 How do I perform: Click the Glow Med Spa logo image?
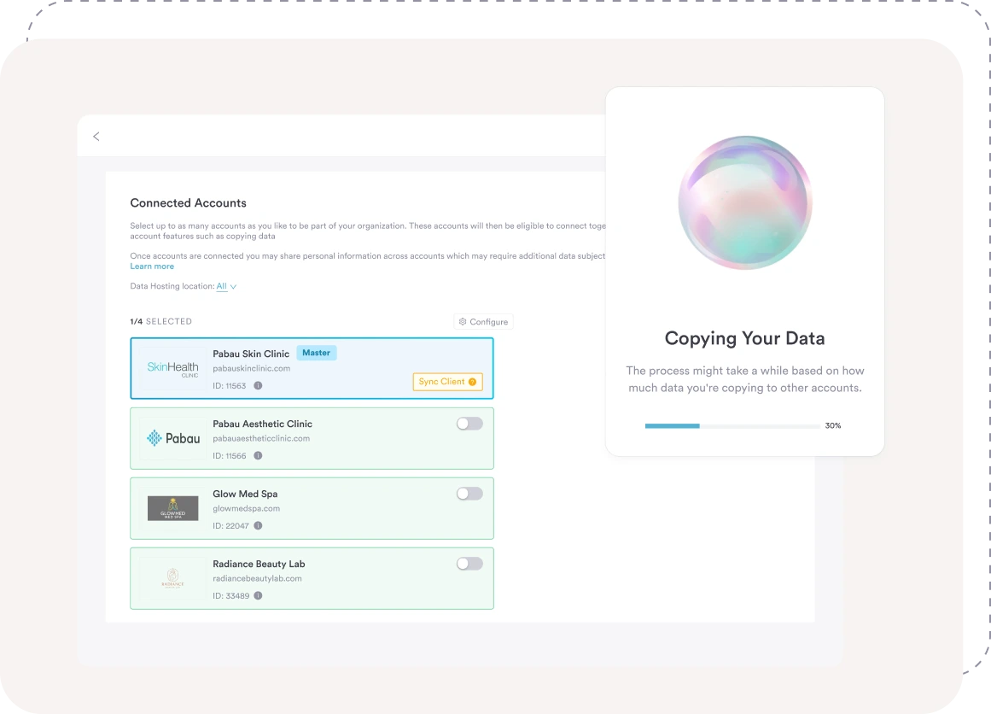[173, 508]
